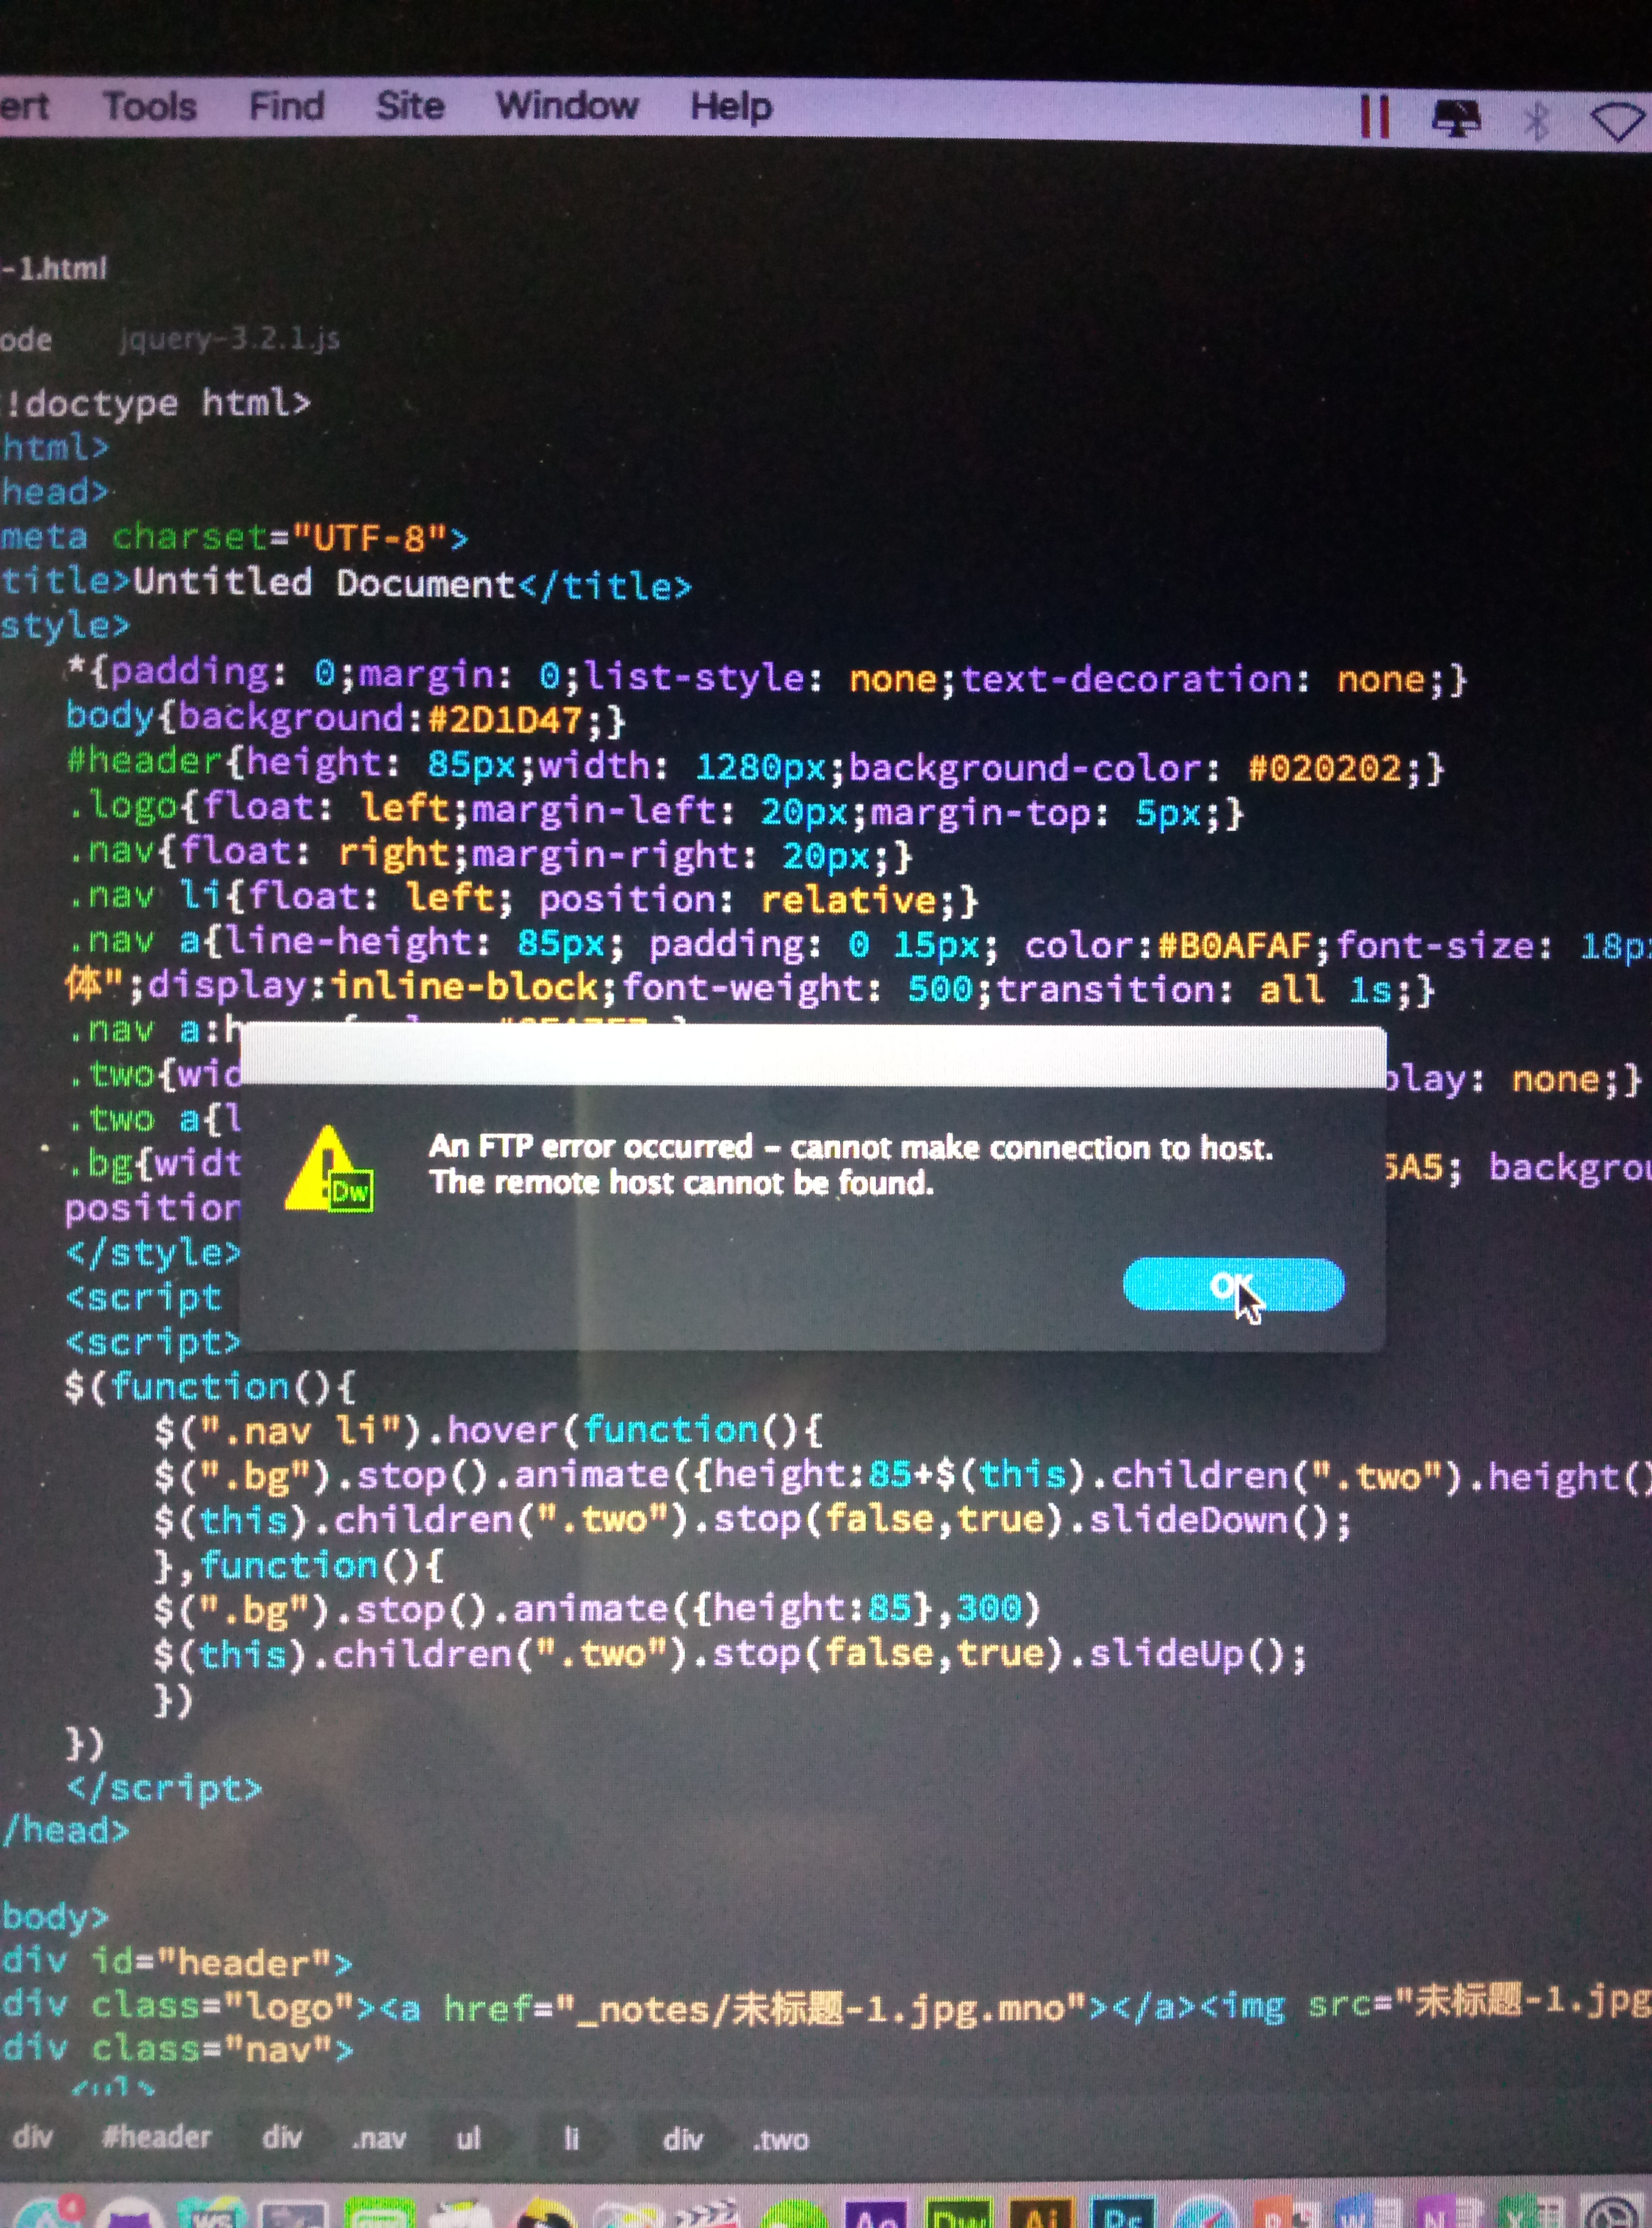
Task: Open the Site menu
Action: [410, 106]
